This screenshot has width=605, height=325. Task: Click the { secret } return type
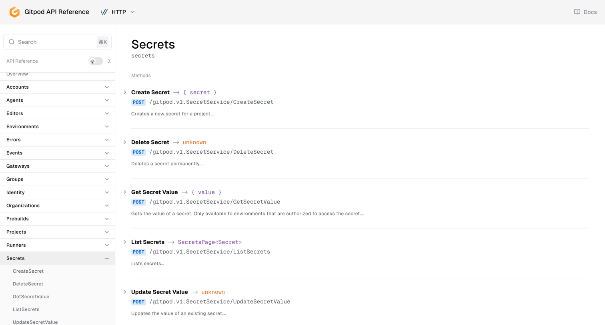click(200, 92)
